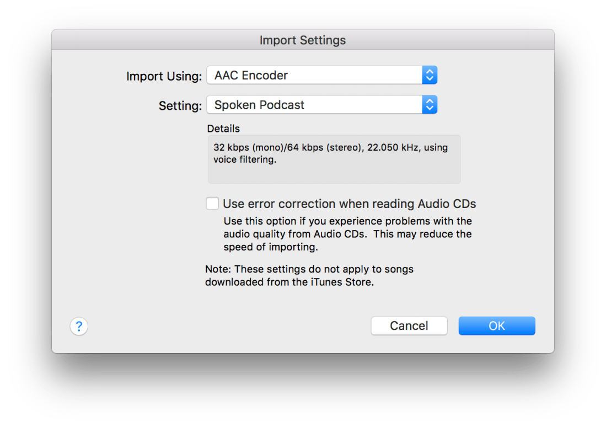The image size is (606, 427).
Task: Check the box above the audio quality explanation
Action: pos(212,204)
